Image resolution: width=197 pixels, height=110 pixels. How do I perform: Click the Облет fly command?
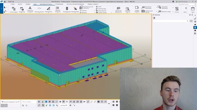click(99, 7)
